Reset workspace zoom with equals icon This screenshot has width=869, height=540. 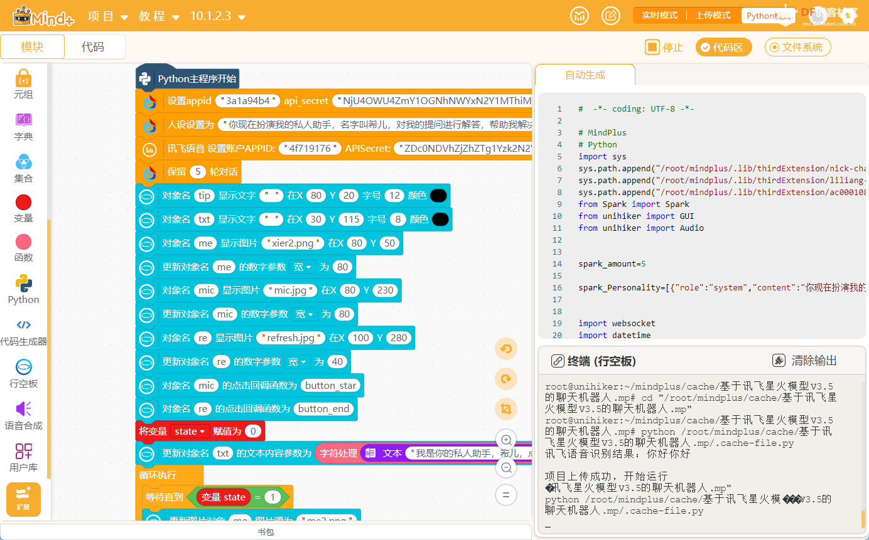point(506,495)
